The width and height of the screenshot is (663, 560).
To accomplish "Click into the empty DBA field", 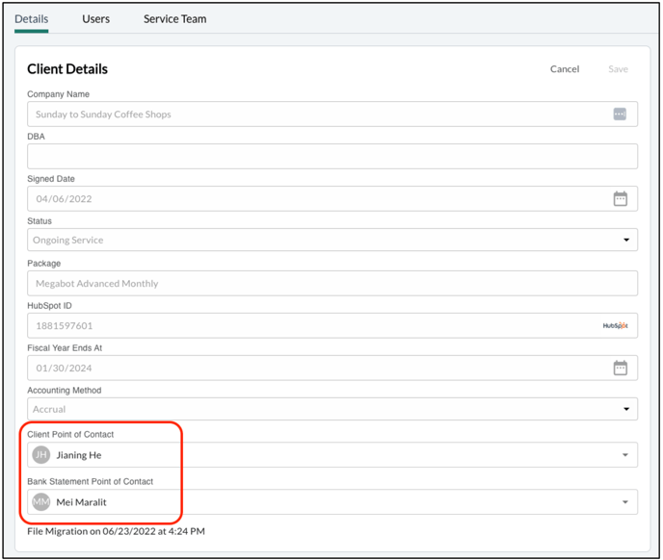I will [x=332, y=156].
